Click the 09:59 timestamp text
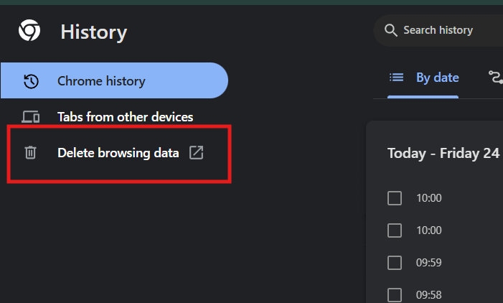 click(429, 263)
